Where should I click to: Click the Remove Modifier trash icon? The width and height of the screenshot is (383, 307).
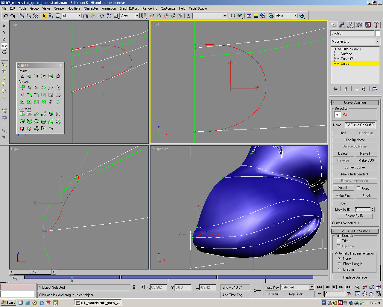pos(364,89)
